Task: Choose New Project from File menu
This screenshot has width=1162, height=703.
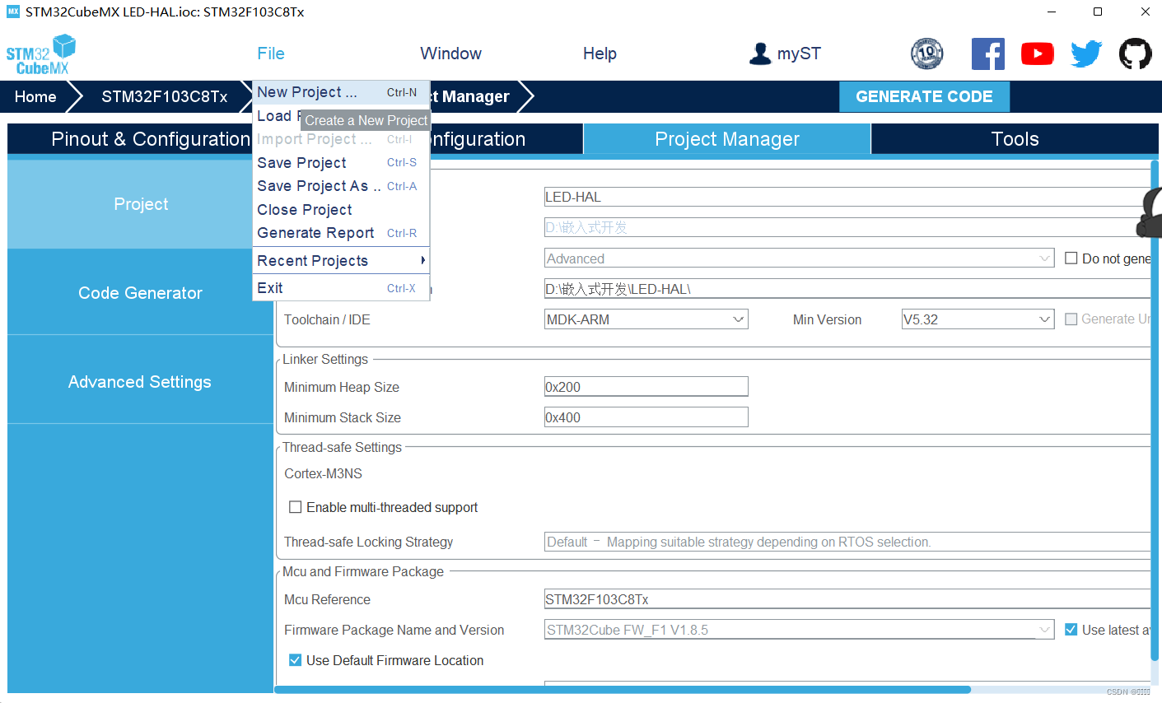Action: click(341, 92)
